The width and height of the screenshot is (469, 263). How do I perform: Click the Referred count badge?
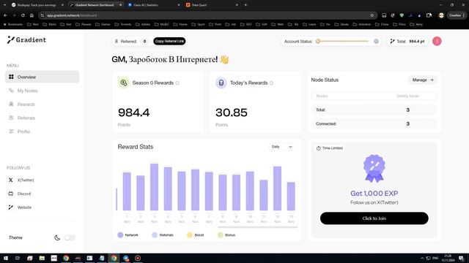tap(144, 41)
